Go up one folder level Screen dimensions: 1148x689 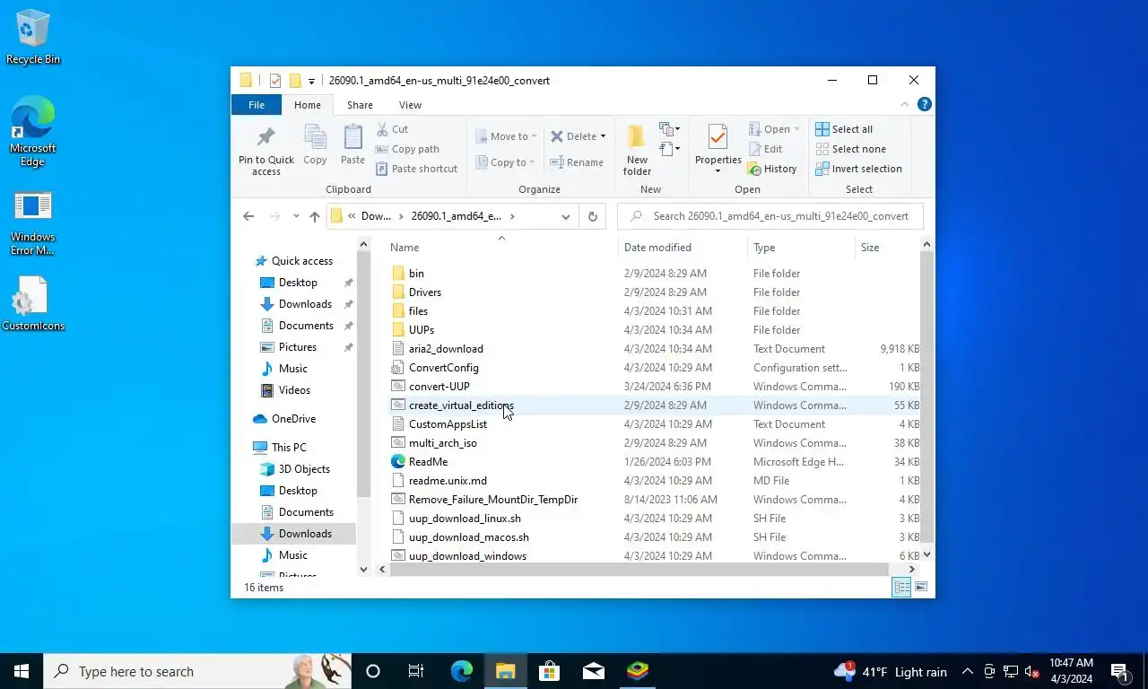[x=314, y=216]
